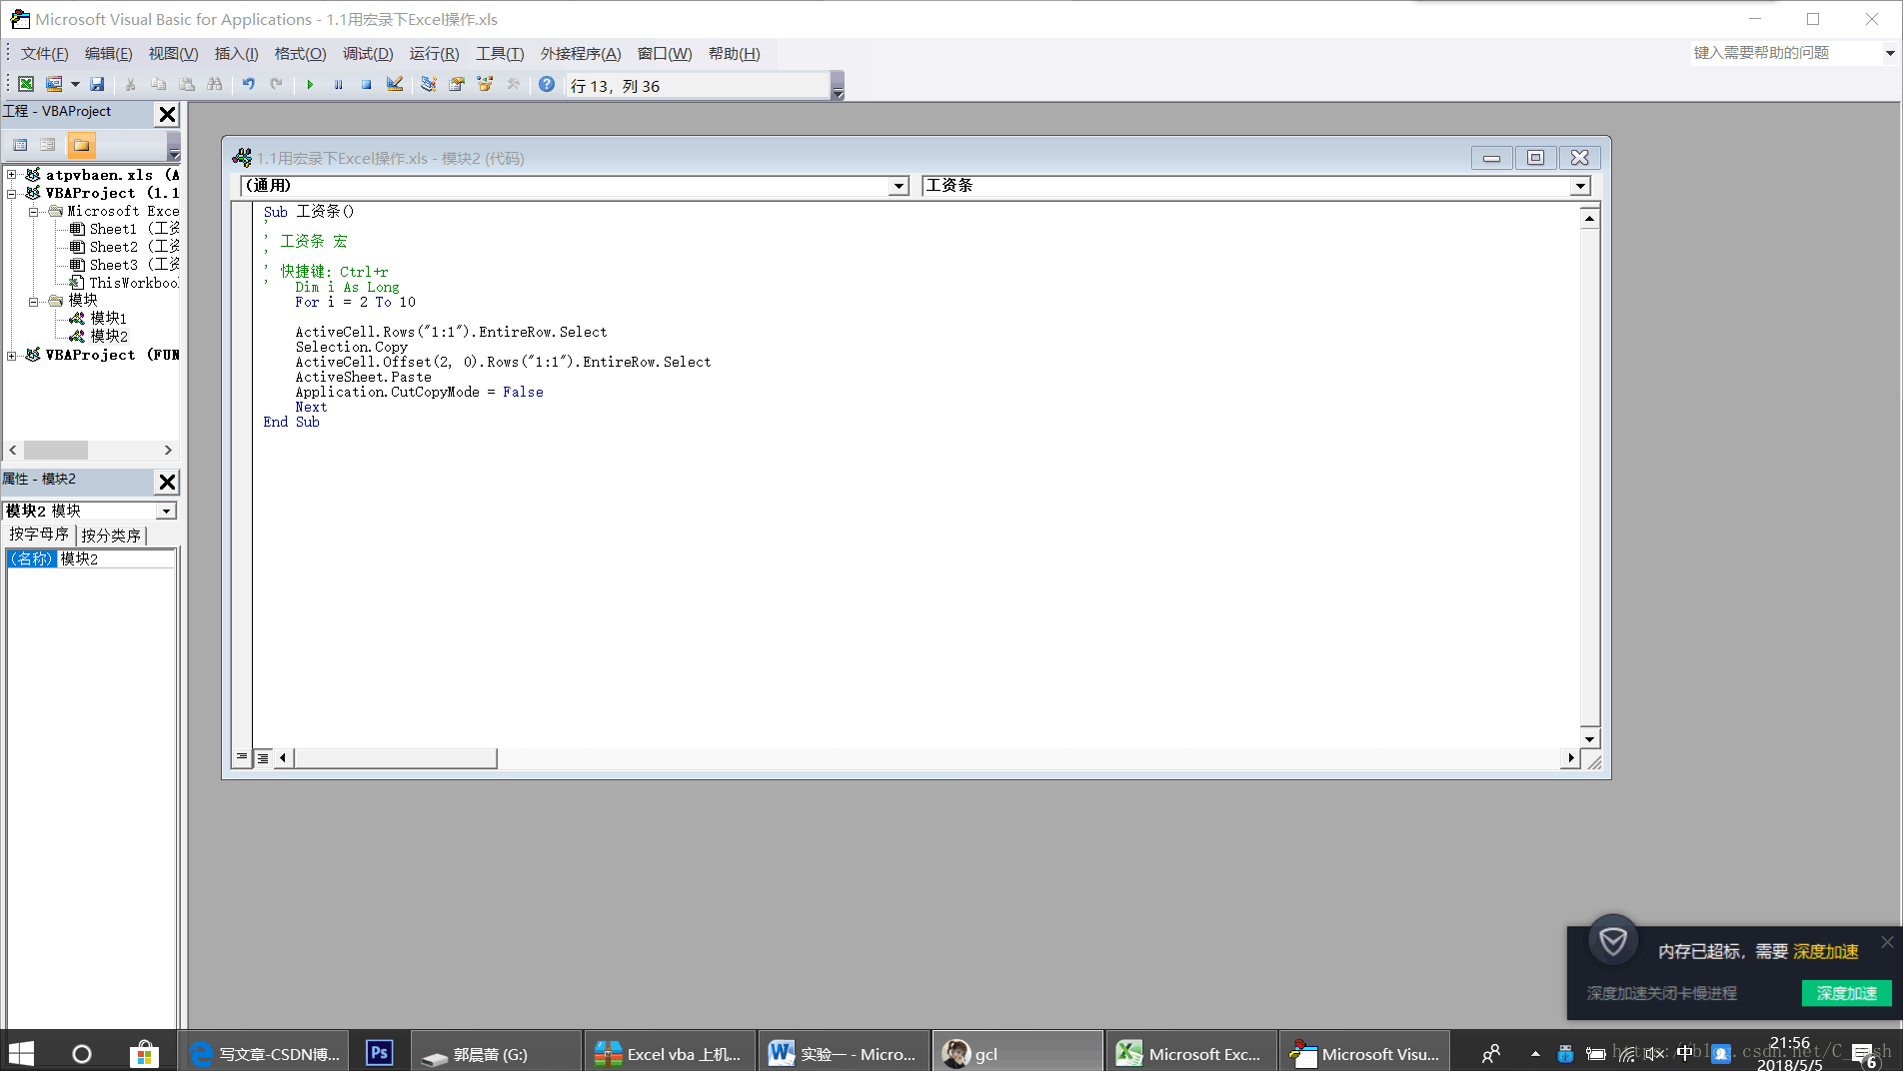Run the macro with the green play icon
The image size is (1903, 1071).
(310, 85)
